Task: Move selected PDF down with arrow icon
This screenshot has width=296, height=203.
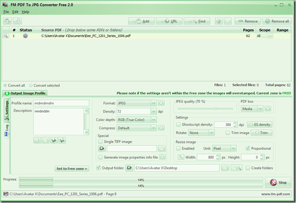Action: (x=228, y=21)
